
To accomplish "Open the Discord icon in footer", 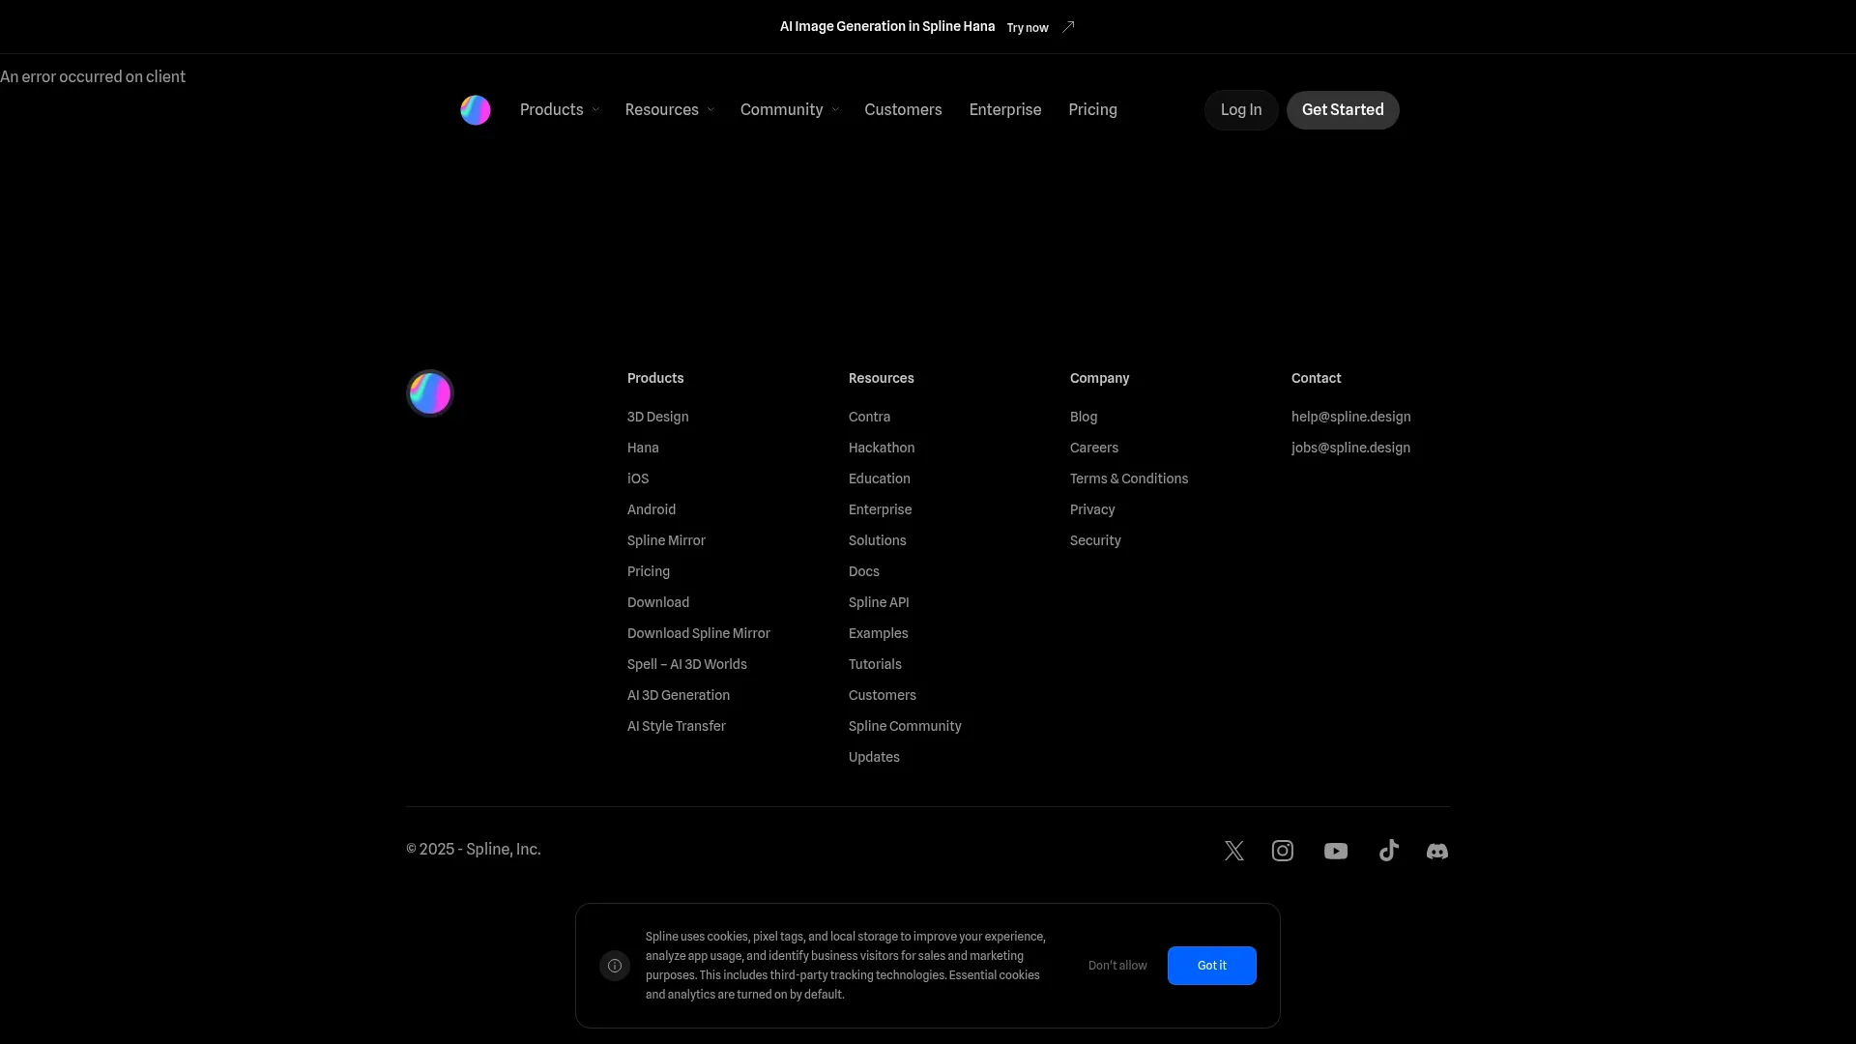I will click(x=1437, y=851).
